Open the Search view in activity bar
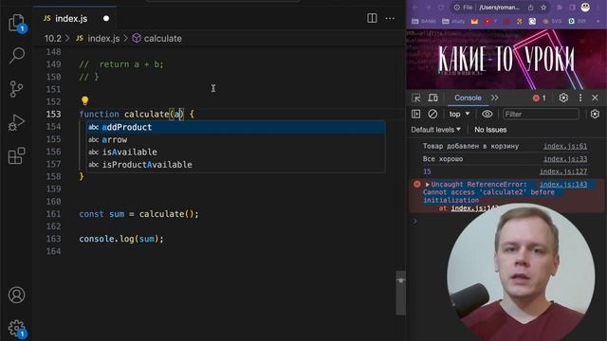 coord(17,55)
